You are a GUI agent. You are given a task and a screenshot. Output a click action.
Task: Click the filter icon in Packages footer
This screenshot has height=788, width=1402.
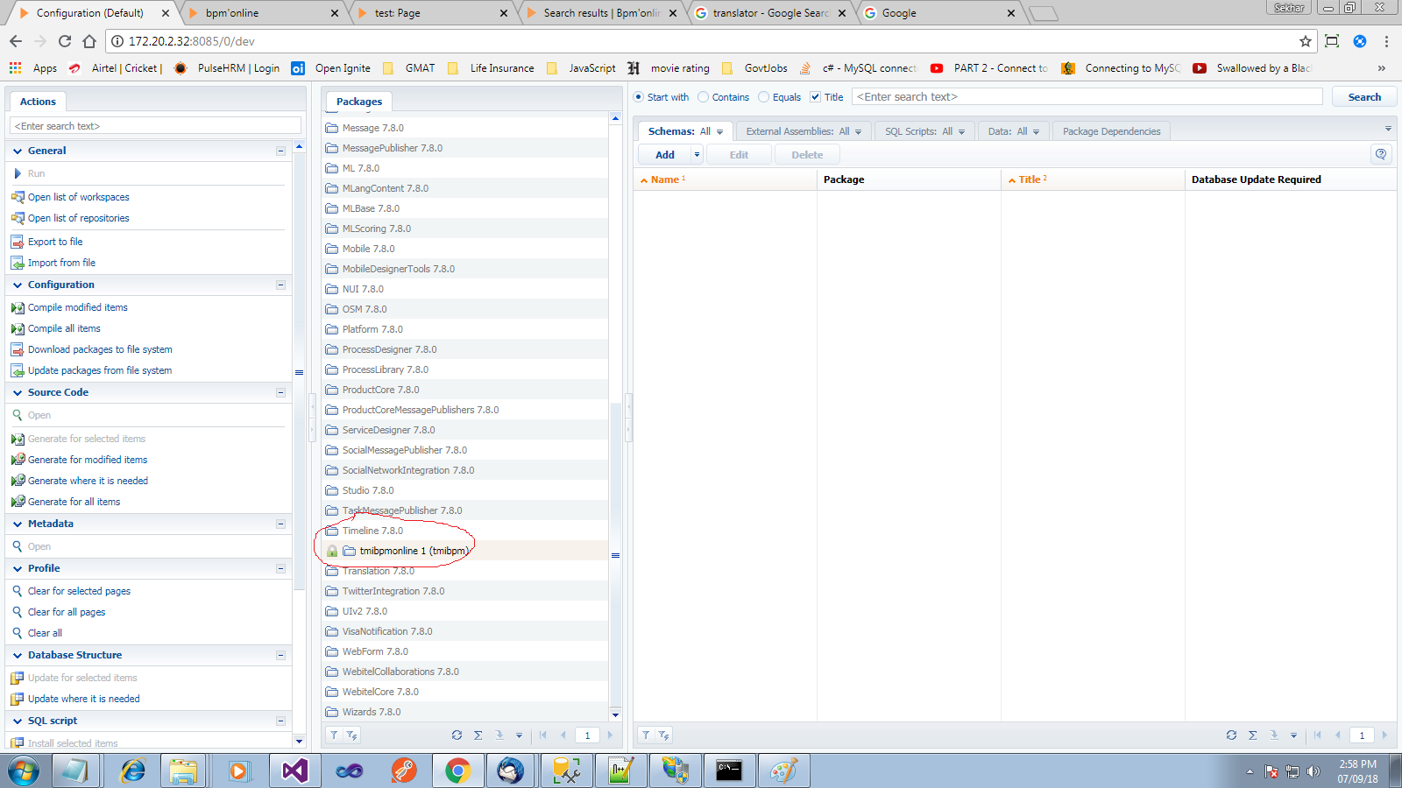tap(334, 735)
